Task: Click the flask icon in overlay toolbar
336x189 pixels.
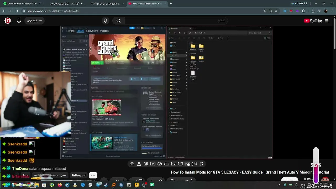Action: coord(139,164)
